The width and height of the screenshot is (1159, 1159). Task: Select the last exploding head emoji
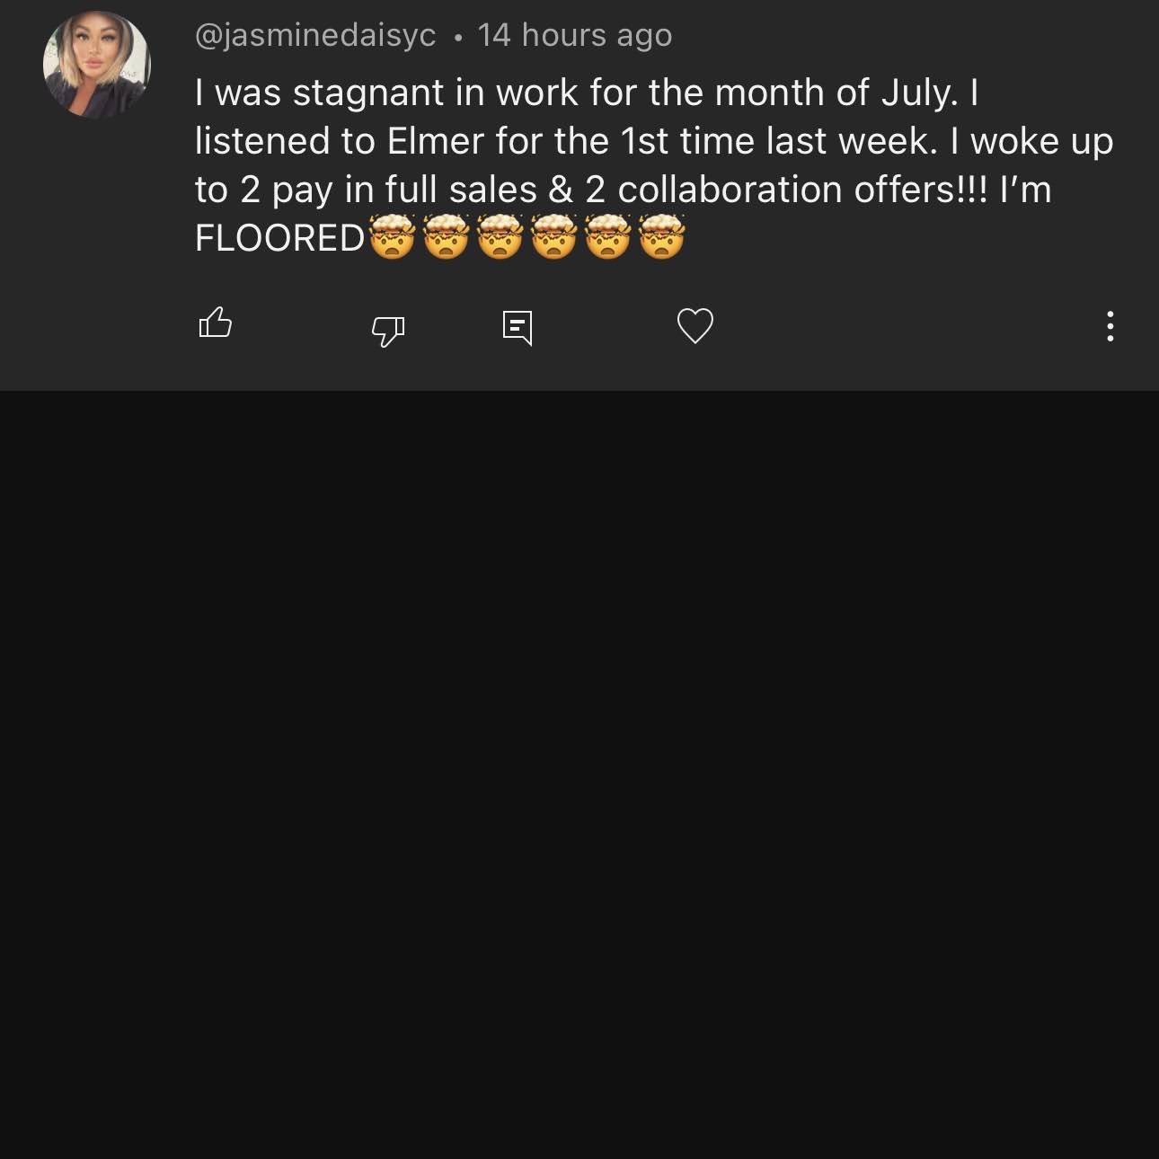pos(662,237)
